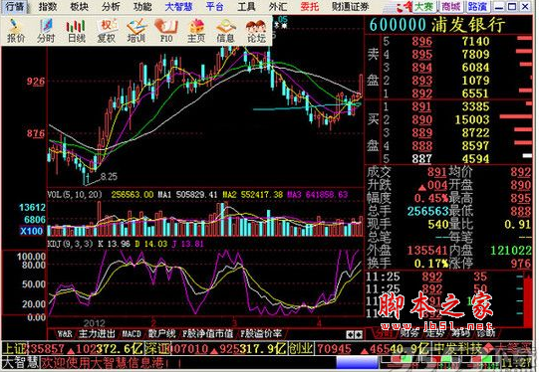The height and width of the screenshot is (372, 539).
Task: Select the W&R indicator tab
Action: (65, 333)
